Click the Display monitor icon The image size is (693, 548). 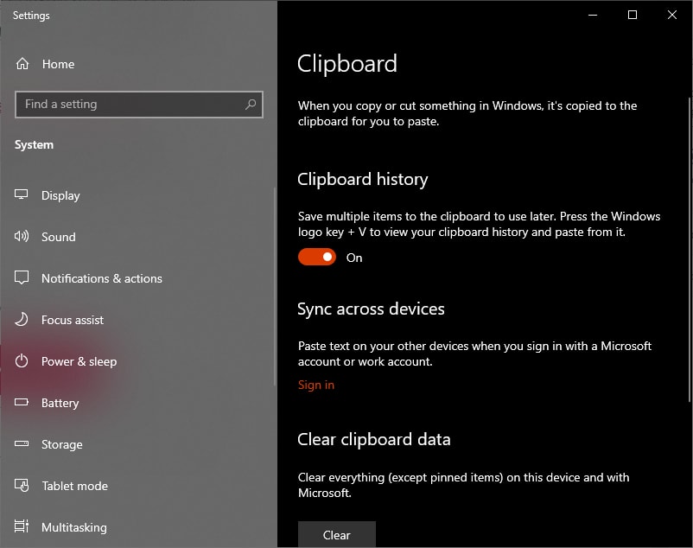(22, 194)
